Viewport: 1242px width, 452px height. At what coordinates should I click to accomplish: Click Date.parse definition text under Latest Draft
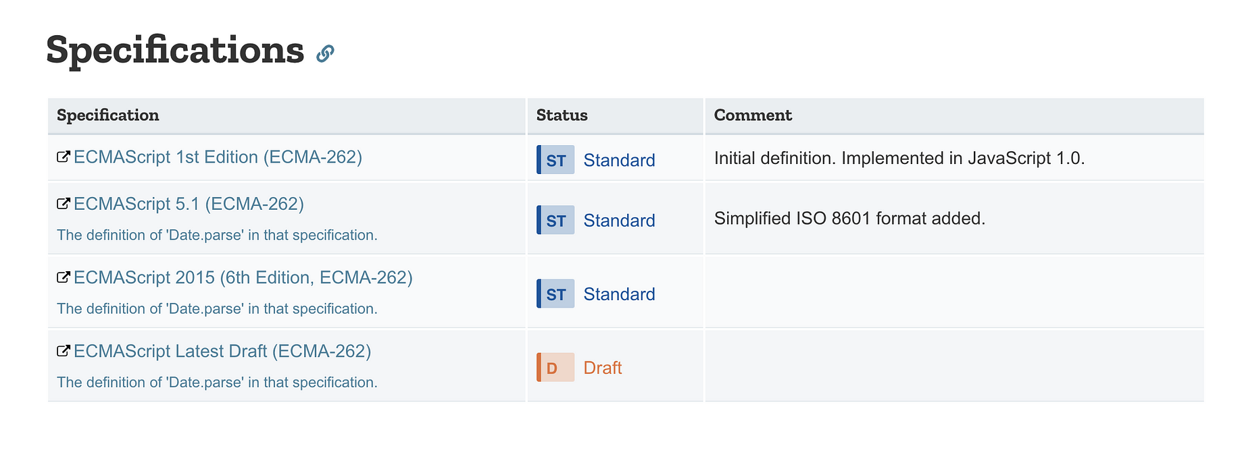pos(217,382)
